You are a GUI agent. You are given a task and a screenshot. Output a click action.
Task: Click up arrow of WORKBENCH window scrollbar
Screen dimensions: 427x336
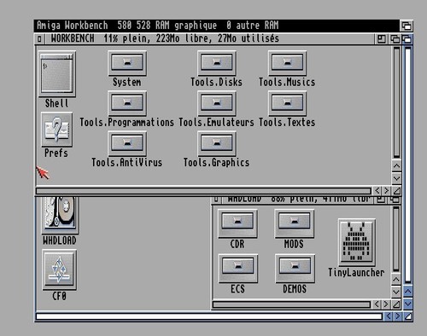[x=396, y=165]
